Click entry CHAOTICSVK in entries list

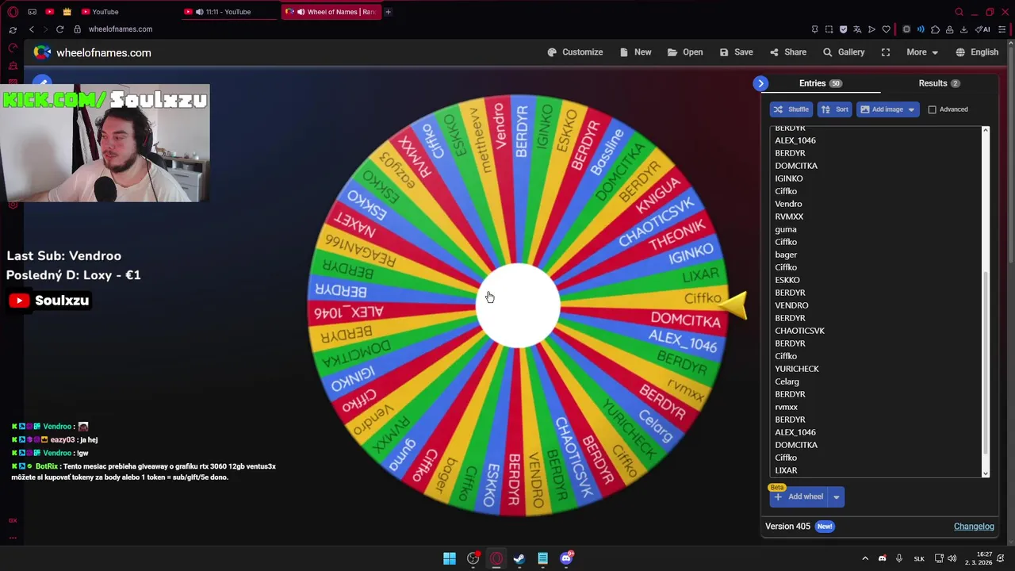pos(799,331)
